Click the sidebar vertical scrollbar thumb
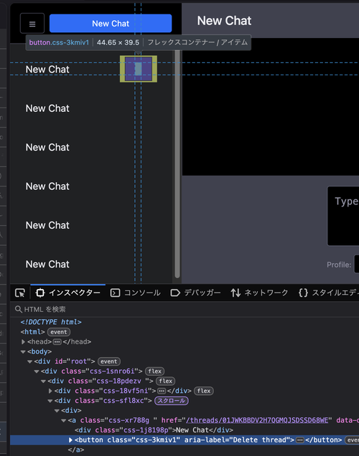 pyautogui.click(x=177, y=163)
